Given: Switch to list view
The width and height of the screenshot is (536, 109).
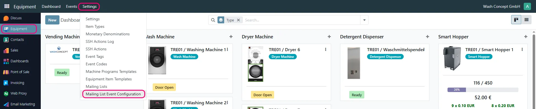Looking at the screenshot, I should [527, 20].
